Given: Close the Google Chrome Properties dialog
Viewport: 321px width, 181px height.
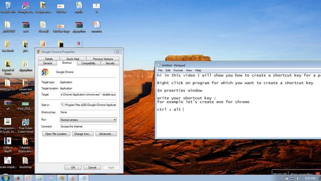Looking at the screenshot, I should [x=117, y=52].
